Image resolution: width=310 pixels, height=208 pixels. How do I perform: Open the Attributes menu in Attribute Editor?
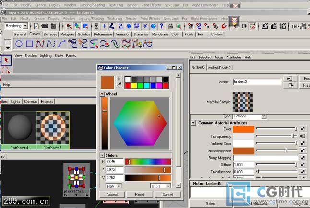234,58
